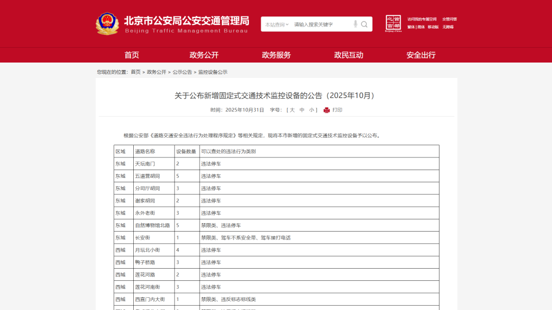
Task: Switch display to 简体 simplified Chinese
Action: coord(420,26)
